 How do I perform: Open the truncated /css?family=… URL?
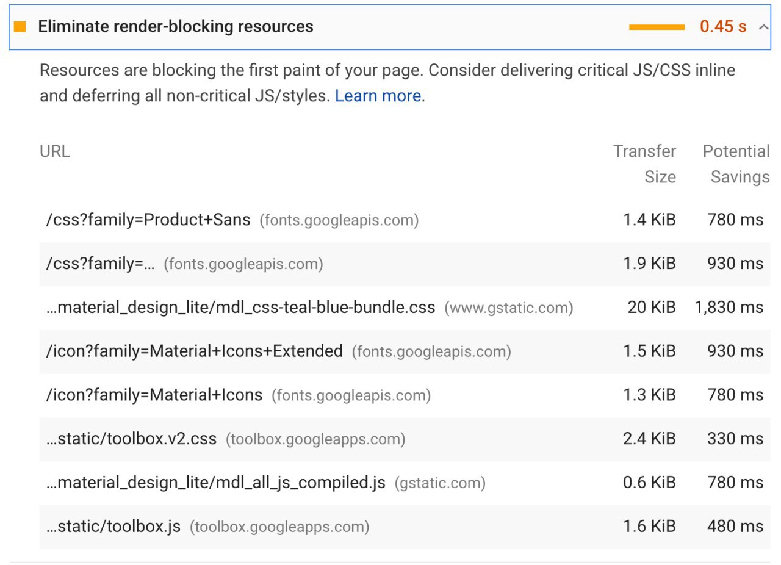click(x=100, y=264)
